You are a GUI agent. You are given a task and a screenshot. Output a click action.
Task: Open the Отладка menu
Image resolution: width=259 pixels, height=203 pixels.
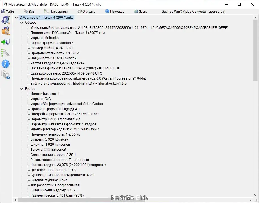[86, 11]
